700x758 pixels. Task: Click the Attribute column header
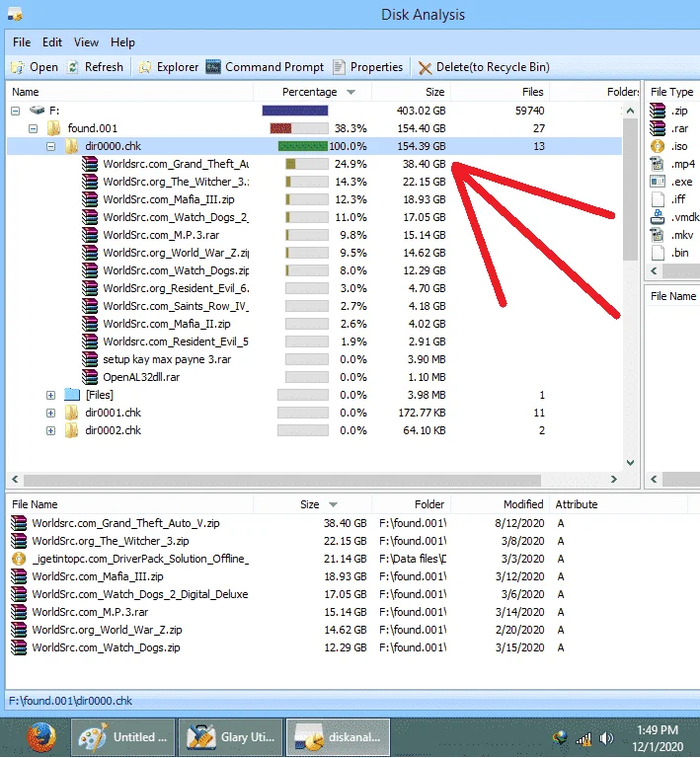point(618,504)
